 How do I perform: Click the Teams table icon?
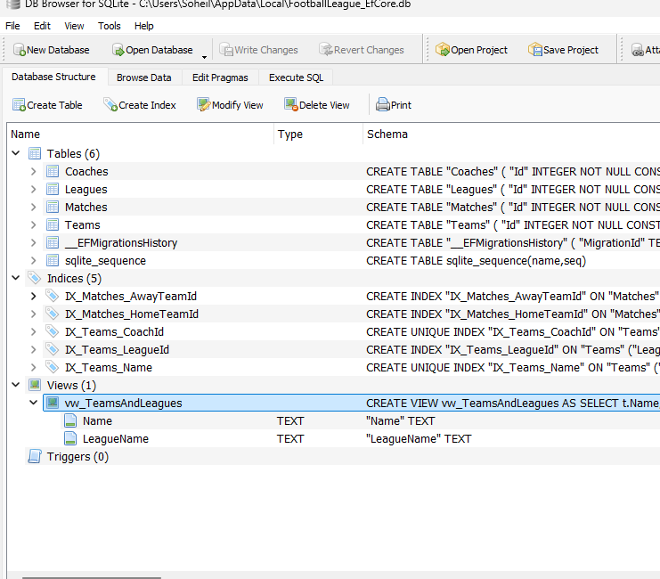pos(53,224)
